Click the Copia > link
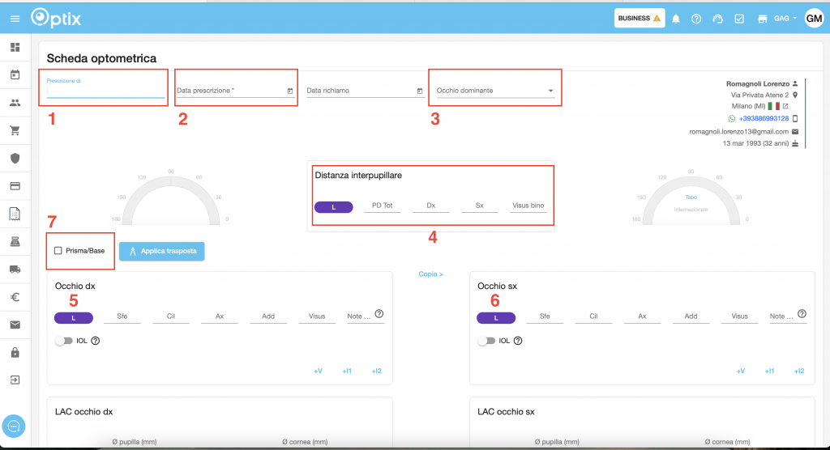Screen dimensions: 830x450 (x=430, y=274)
